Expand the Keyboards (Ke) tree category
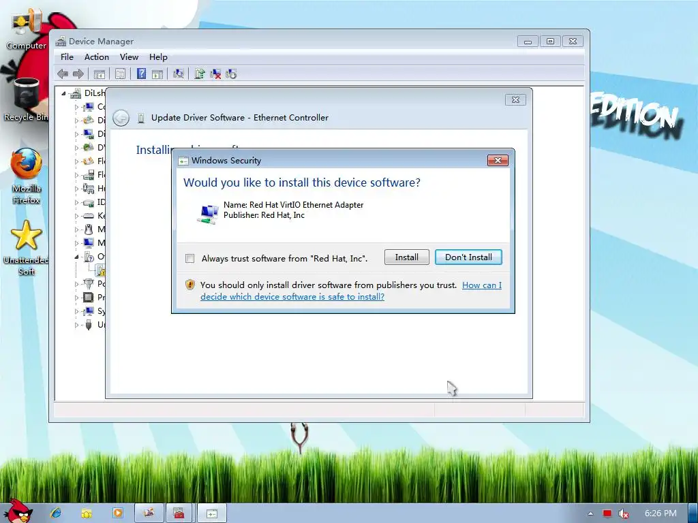This screenshot has height=523, width=698. click(76, 216)
